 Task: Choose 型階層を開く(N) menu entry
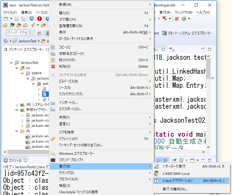coord(101,26)
